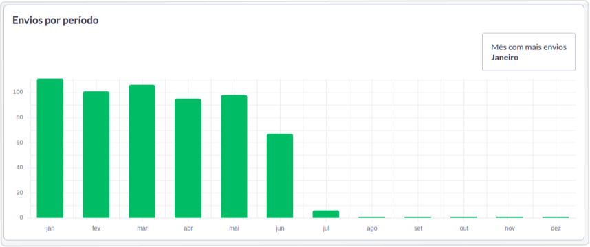This screenshot has width=590, height=247.
Task: Click the 40 y-axis value
Action: point(20,168)
